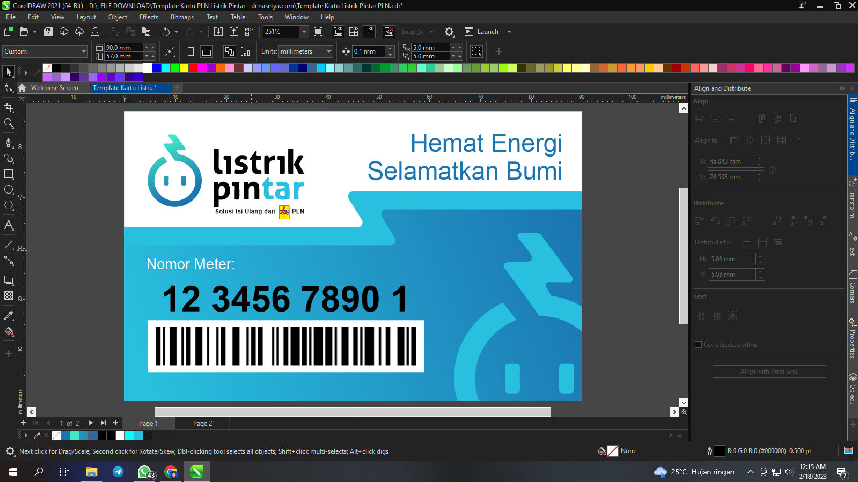Click the Import icon
Viewport: 858px width, 482px height.
click(218, 32)
